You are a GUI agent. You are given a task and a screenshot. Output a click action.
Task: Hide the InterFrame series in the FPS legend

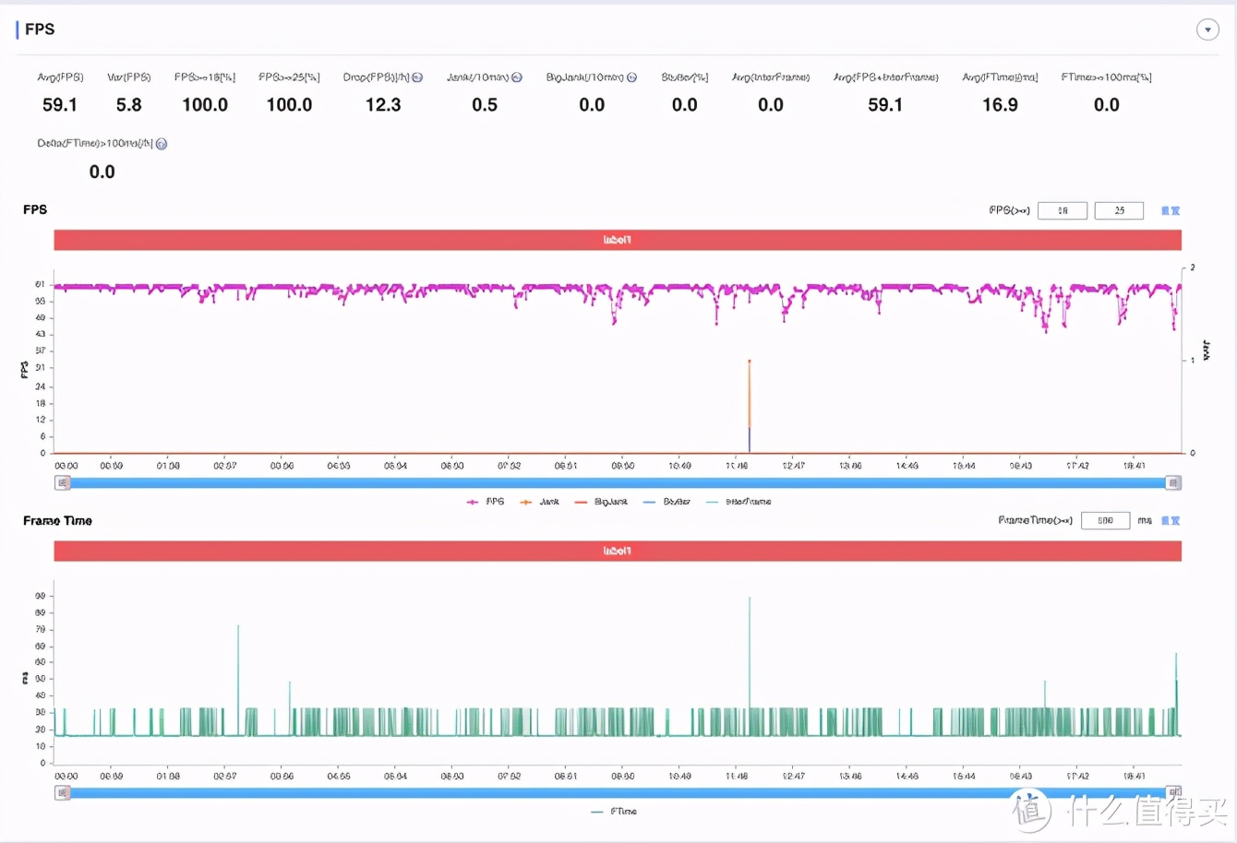pyautogui.click(x=738, y=502)
